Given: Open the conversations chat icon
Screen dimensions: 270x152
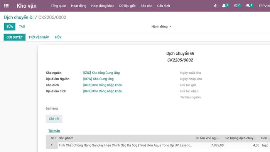Looking at the screenshot, I should pyautogui.click(x=248, y=6).
